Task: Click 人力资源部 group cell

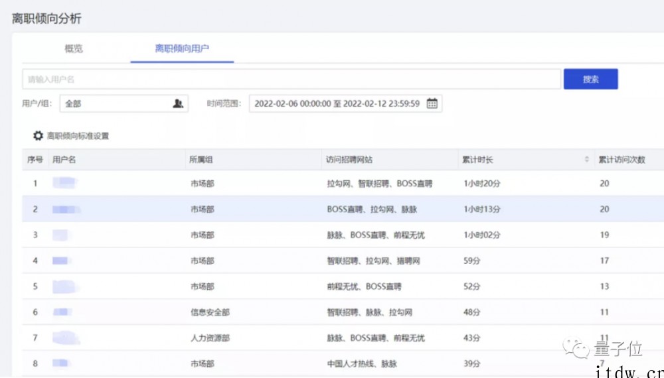Action: [210, 338]
